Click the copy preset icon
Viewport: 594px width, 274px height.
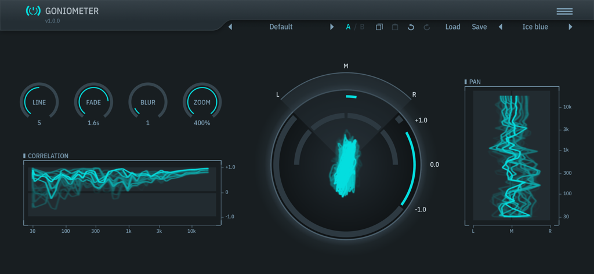(379, 27)
